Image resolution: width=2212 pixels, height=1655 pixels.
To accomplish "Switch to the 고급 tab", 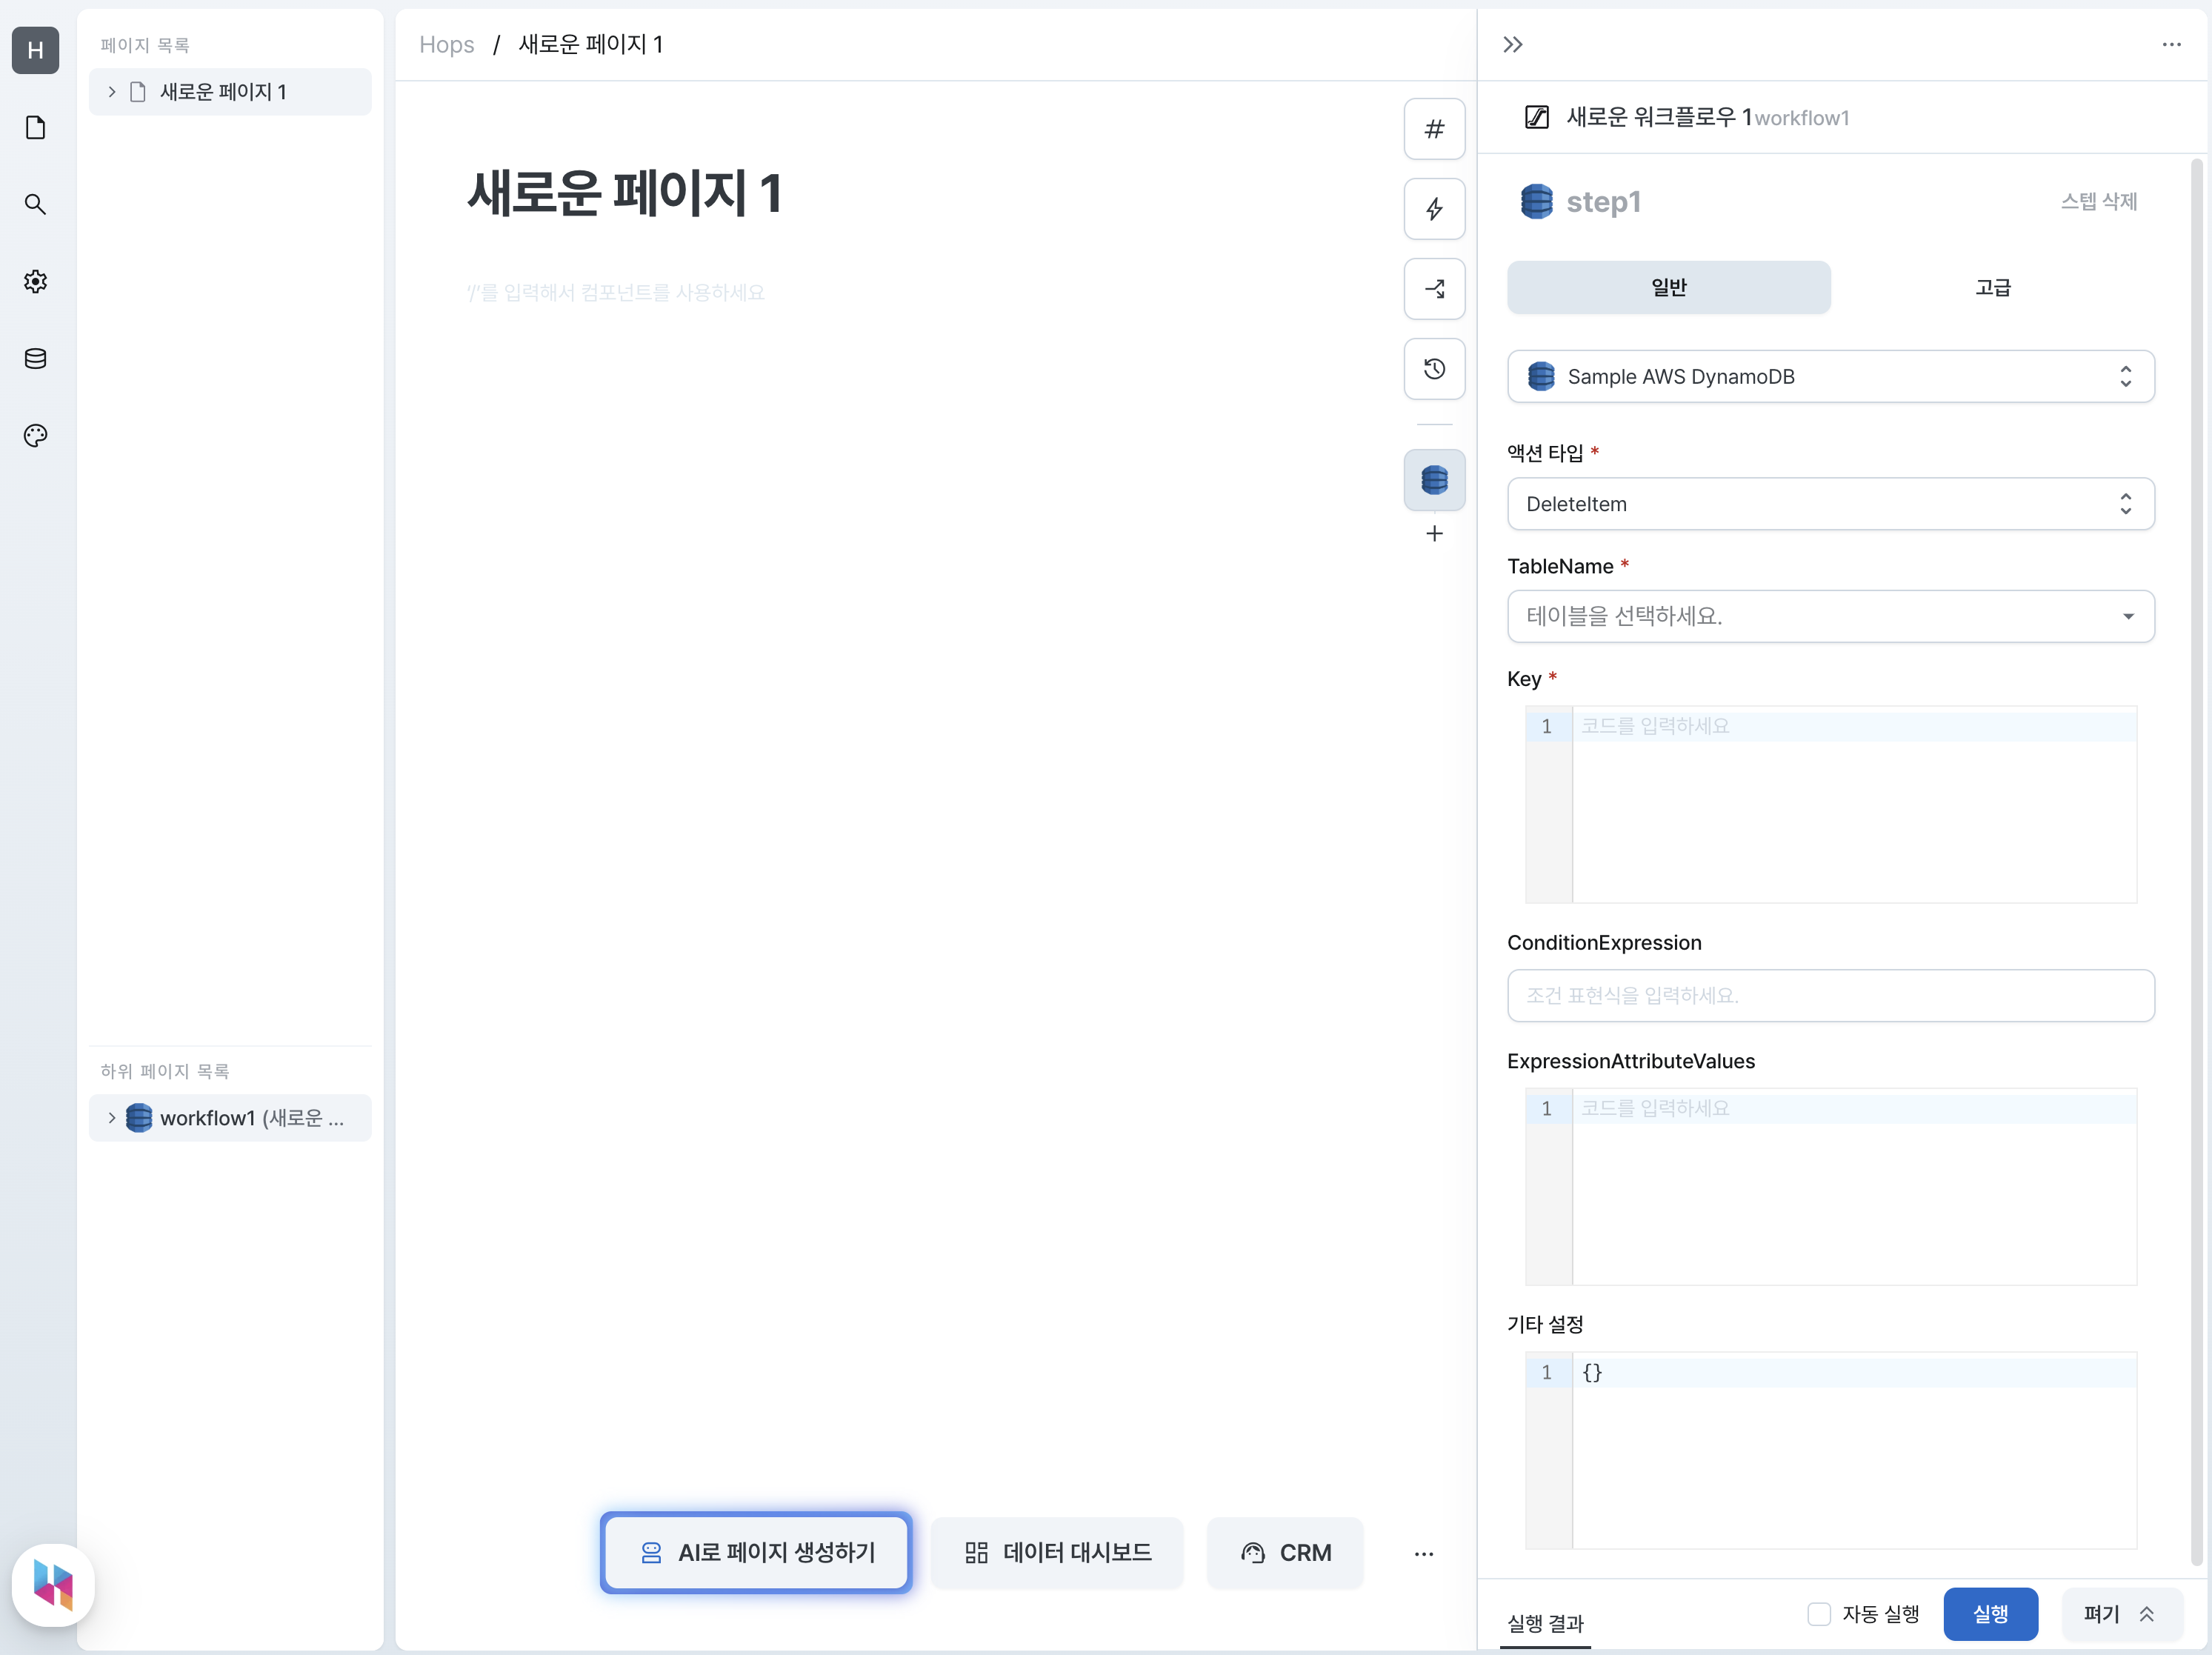I will click(1992, 288).
